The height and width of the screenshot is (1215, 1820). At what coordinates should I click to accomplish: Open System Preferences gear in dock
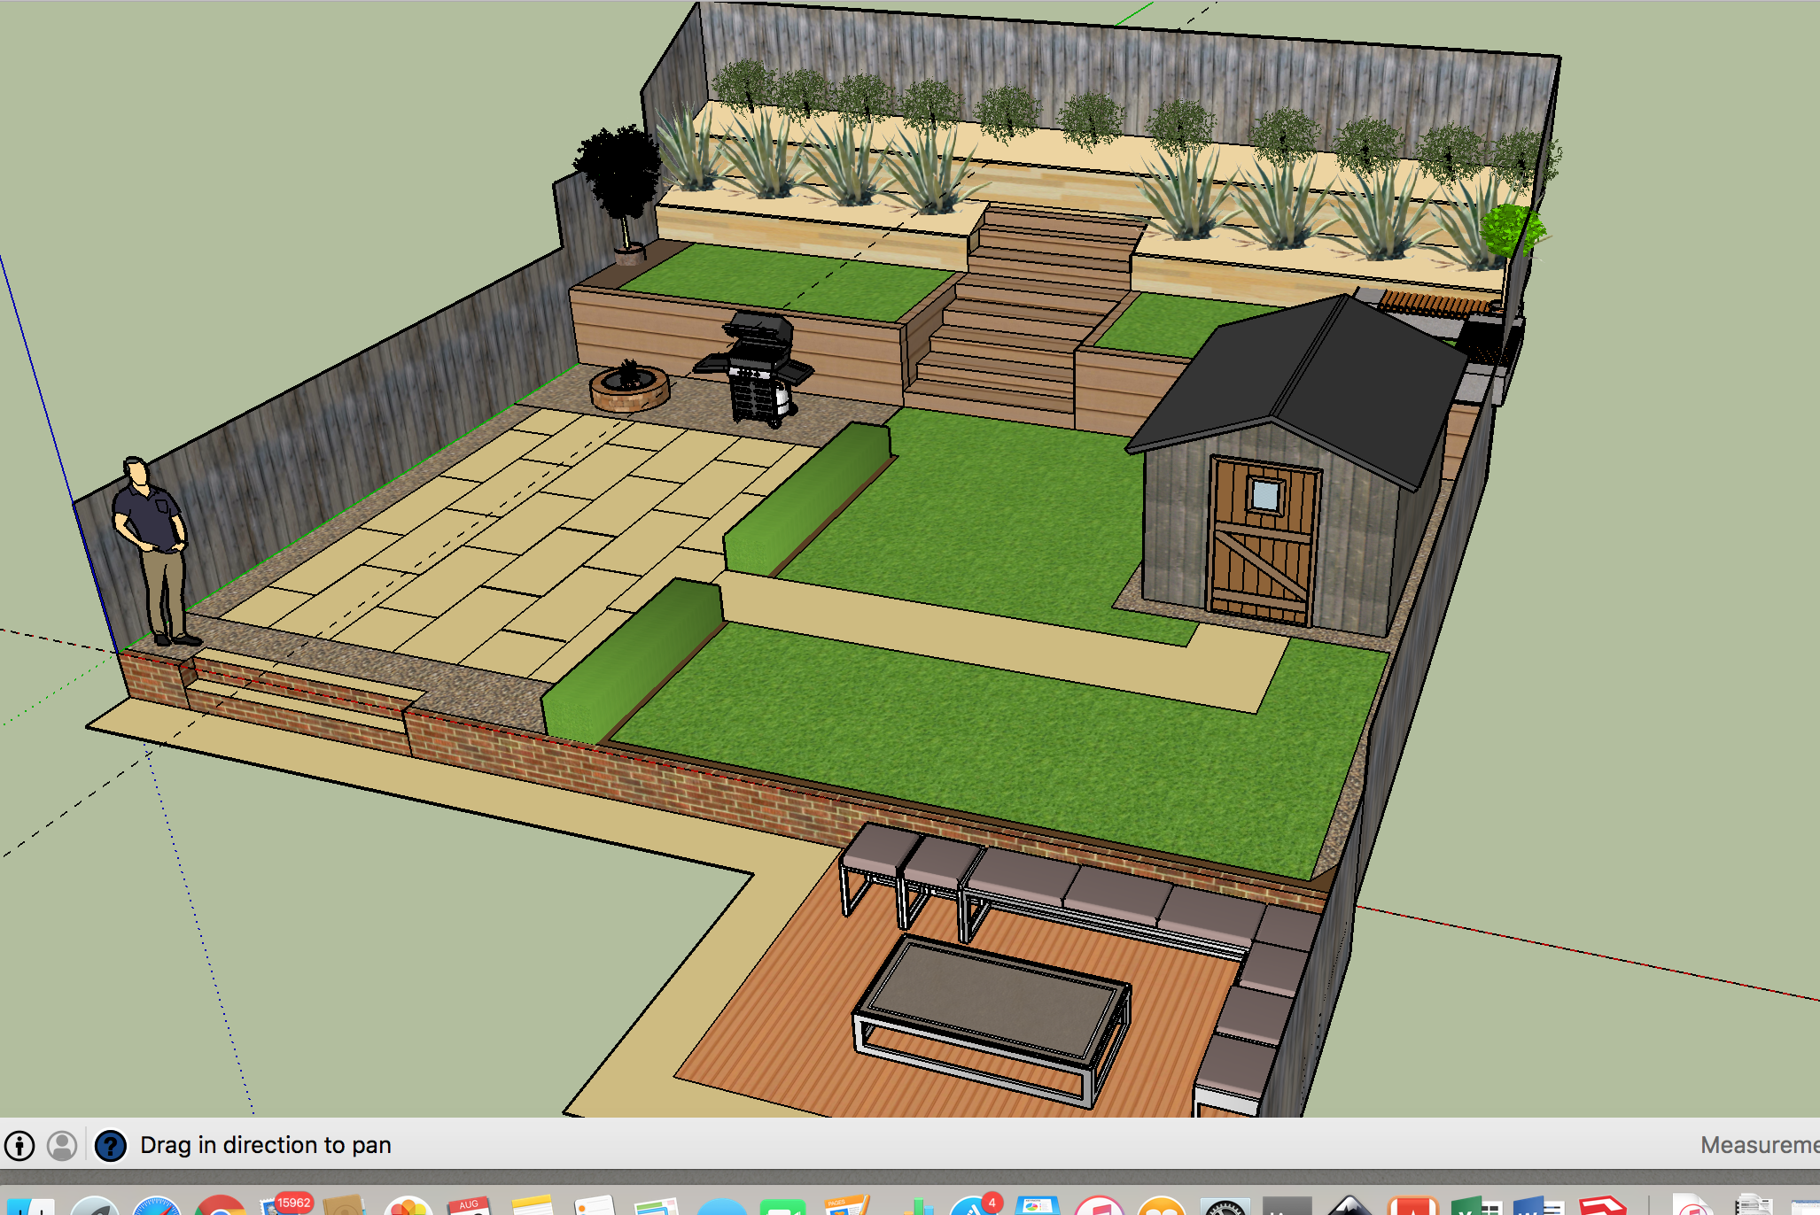(1225, 1208)
